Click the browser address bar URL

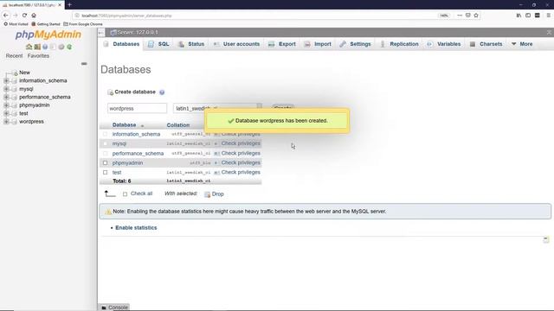point(126,16)
